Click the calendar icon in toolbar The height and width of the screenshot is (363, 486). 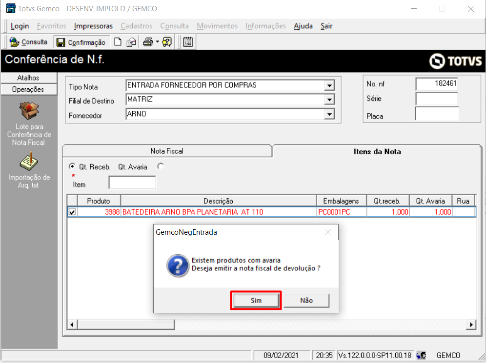[x=188, y=42]
